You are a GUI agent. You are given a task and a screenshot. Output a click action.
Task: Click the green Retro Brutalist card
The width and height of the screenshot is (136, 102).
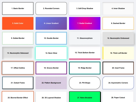[x=85, y=97]
